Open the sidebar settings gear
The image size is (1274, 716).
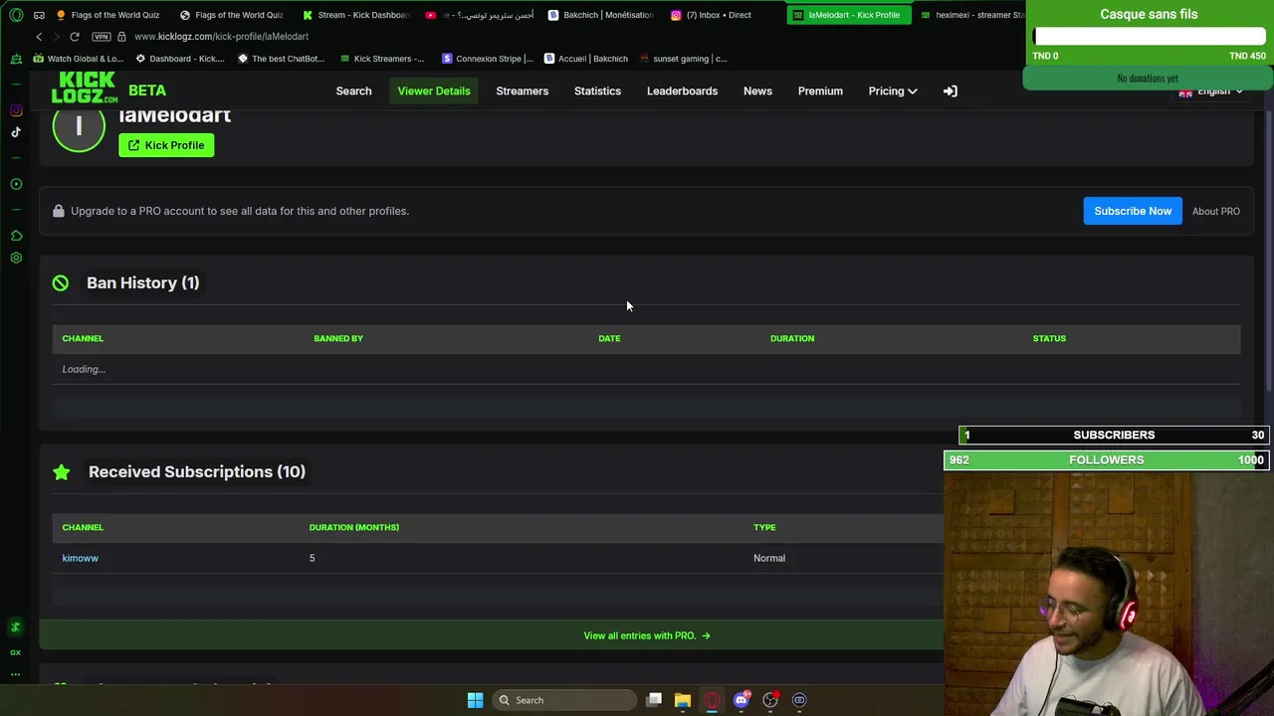pyautogui.click(x=16, y=258)
